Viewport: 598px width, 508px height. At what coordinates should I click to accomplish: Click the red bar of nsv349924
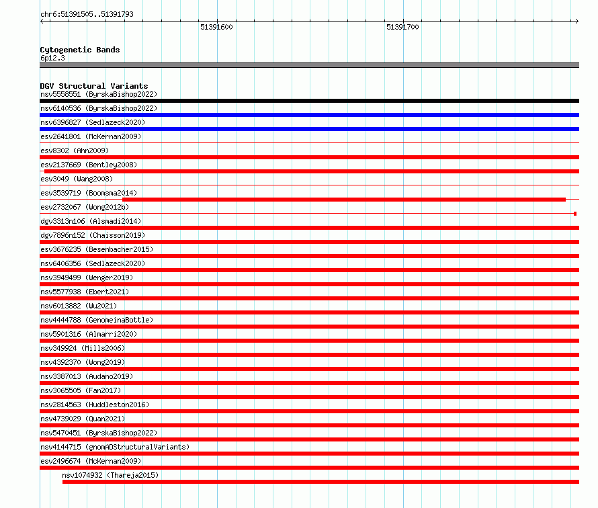(x=309, y=355)
